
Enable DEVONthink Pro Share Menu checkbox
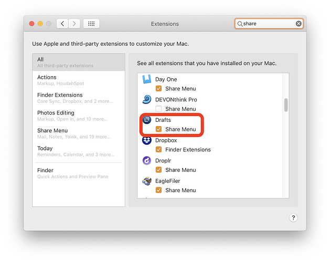(159, 109)
